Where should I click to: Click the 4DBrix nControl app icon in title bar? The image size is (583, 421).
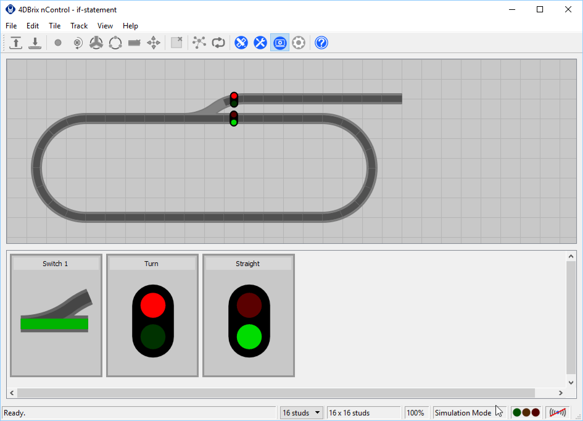[x=10, y=9]
